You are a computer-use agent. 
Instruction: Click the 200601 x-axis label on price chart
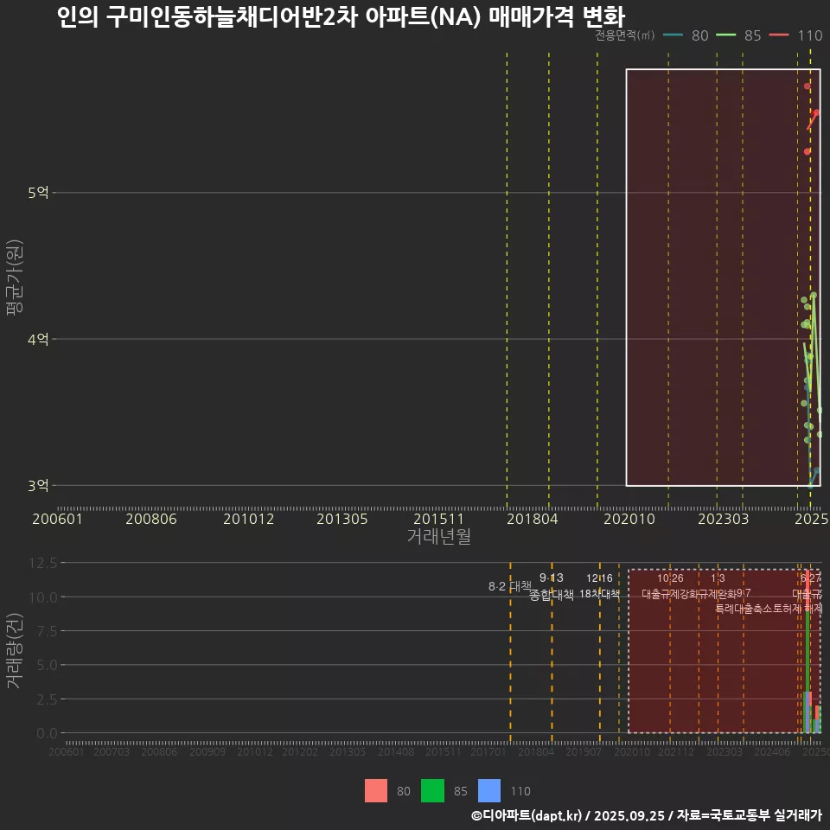tap(57, 519)
